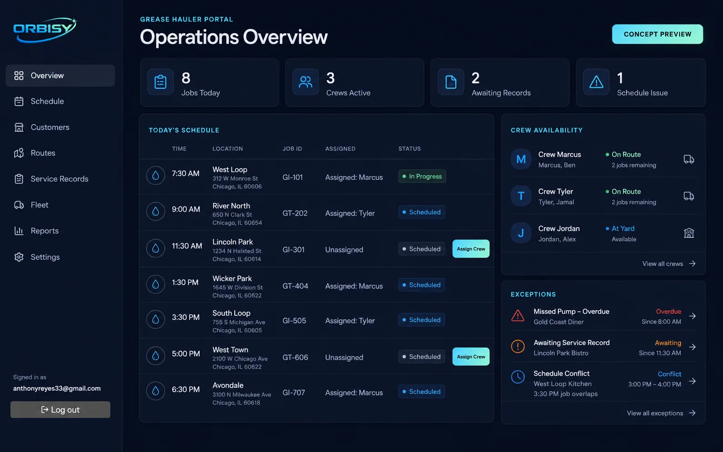Click droplet icon for 3:30 PM job
723x452 pixels.
155,320
